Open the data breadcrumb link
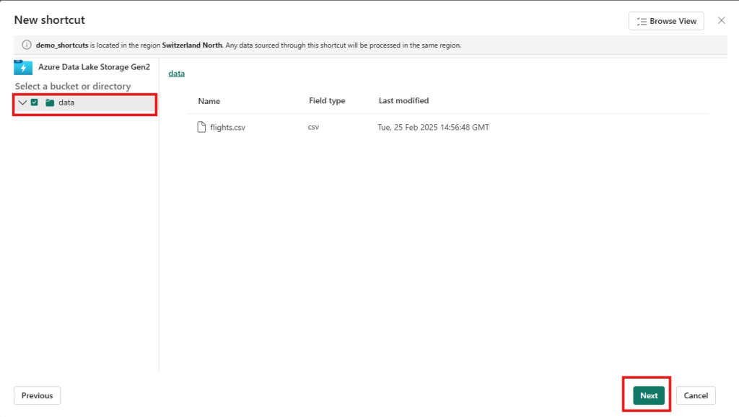 point(177,74)
